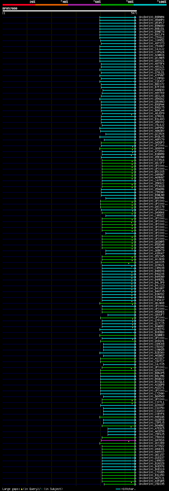169x491 pixels.
Task: Open hit UniRef100_B1N3Z8
Action: 152,463
